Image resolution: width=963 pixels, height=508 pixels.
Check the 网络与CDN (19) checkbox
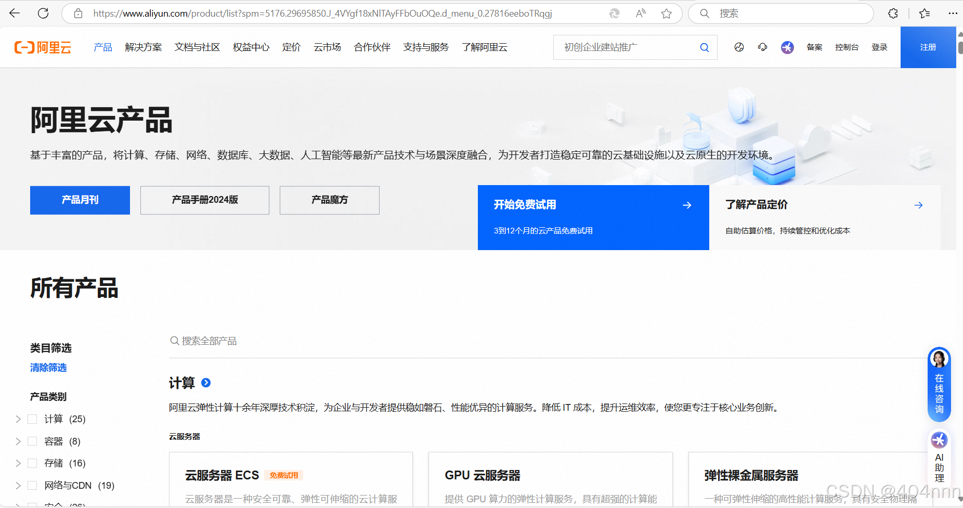click(32, 486)
